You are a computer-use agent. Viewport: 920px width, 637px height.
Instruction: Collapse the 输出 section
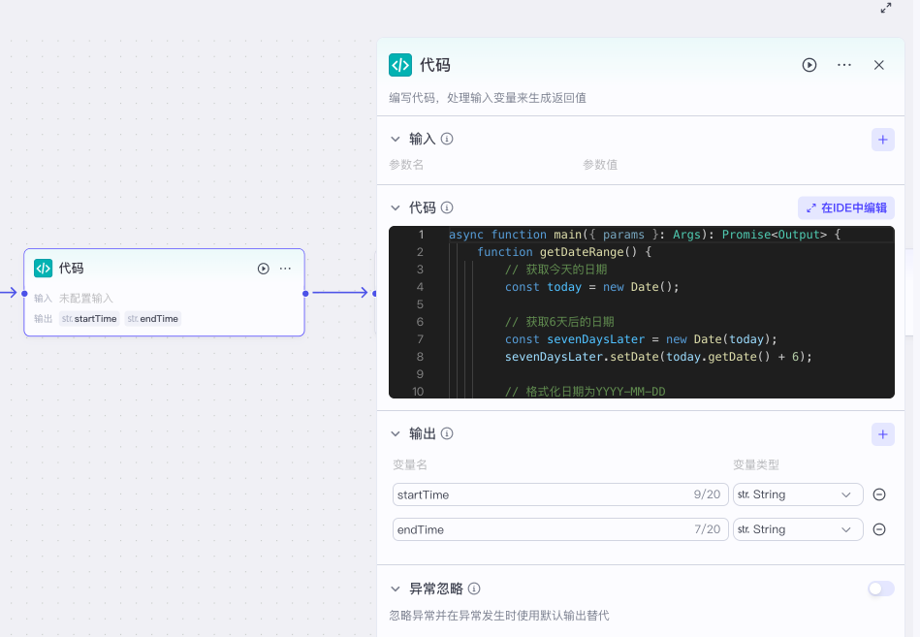click(396, 434)
